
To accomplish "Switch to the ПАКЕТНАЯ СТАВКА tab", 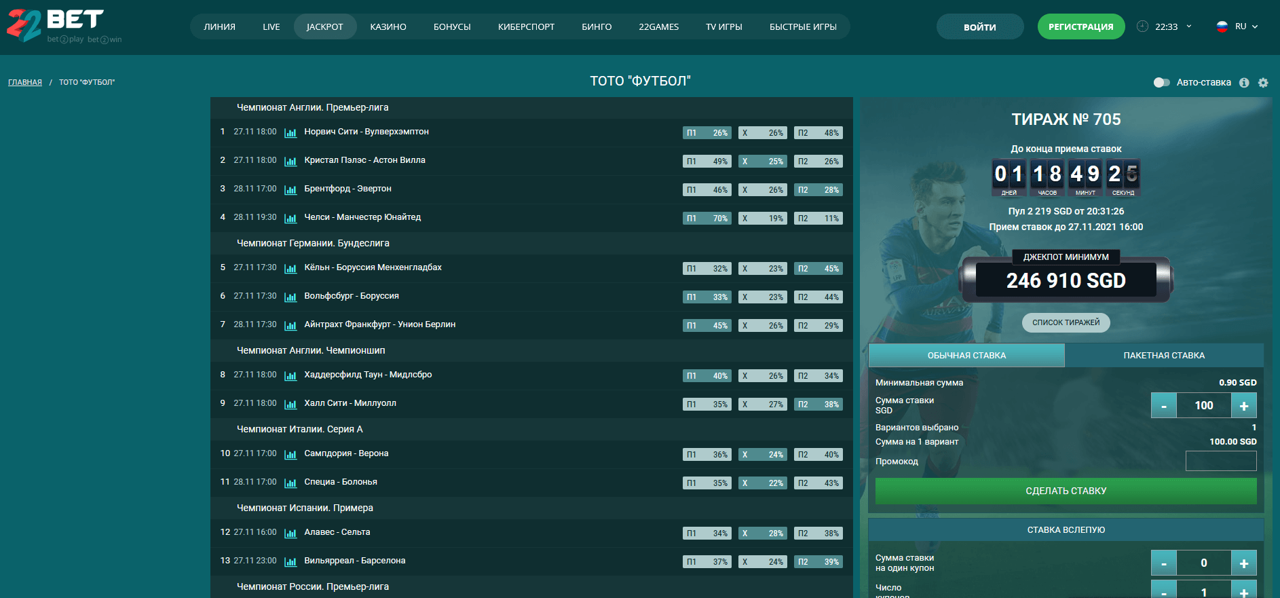I will (1164, 356).
